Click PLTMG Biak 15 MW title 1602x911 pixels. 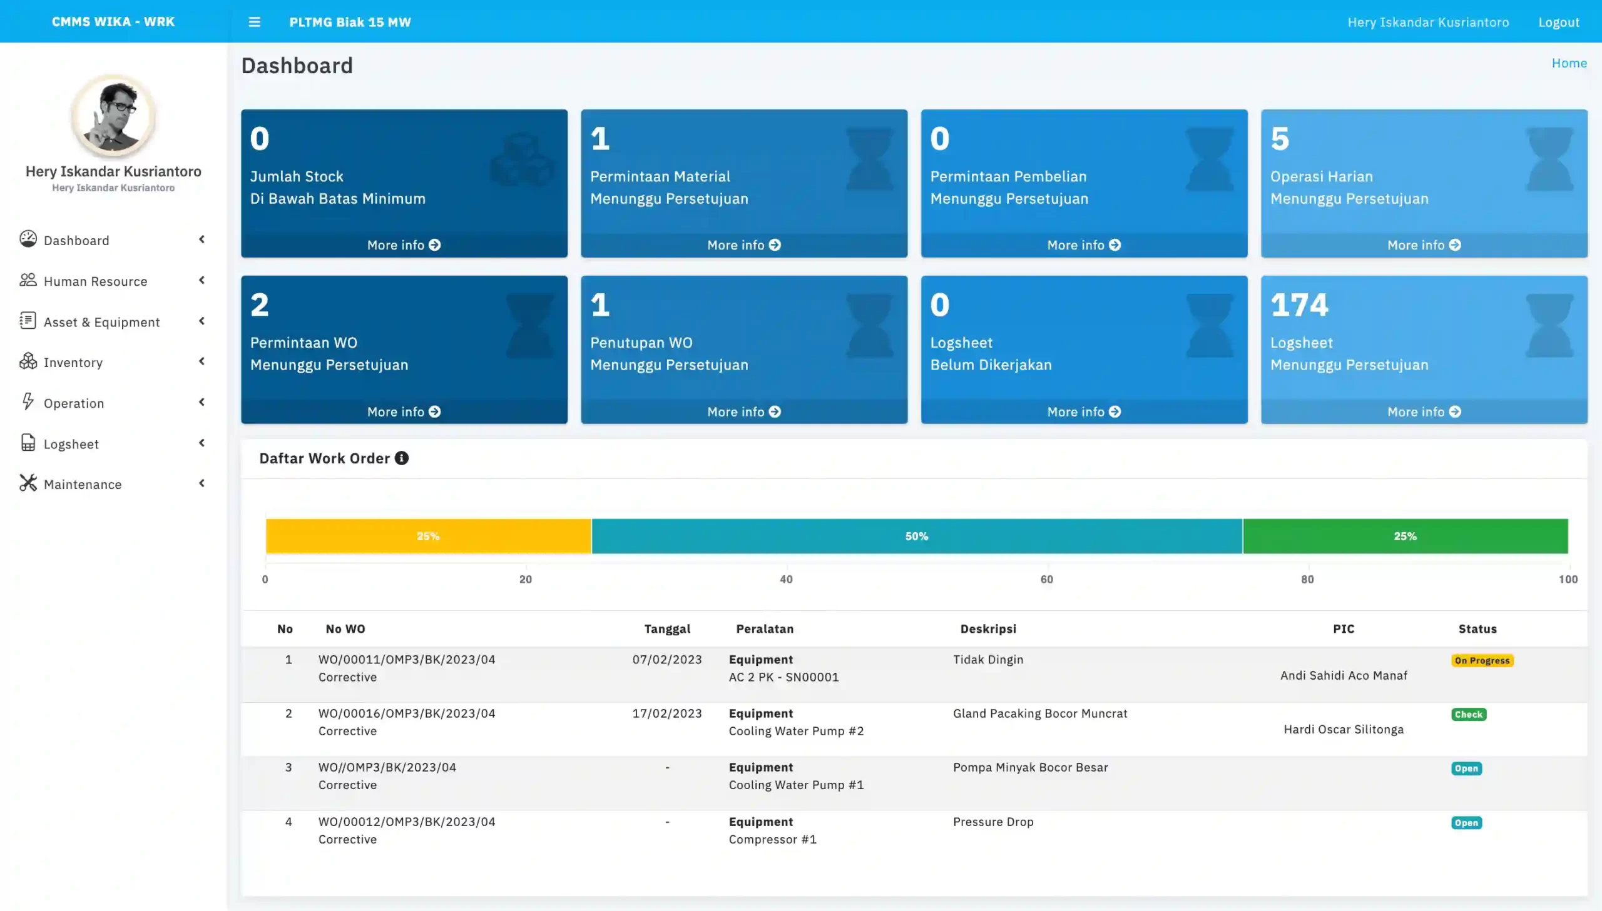click(x=350, y=22)
